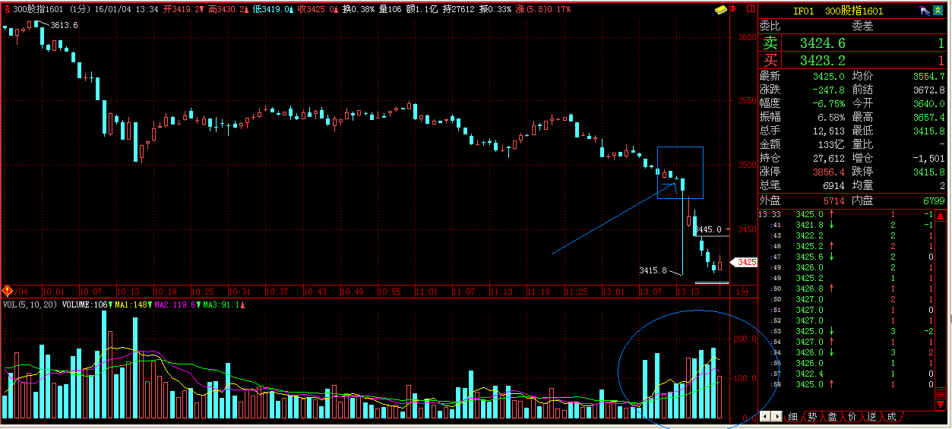The height and width of the screenshot is (429, 952).
Task: Open the 逆 tab at the bottom
Action: tap(872, 416)
